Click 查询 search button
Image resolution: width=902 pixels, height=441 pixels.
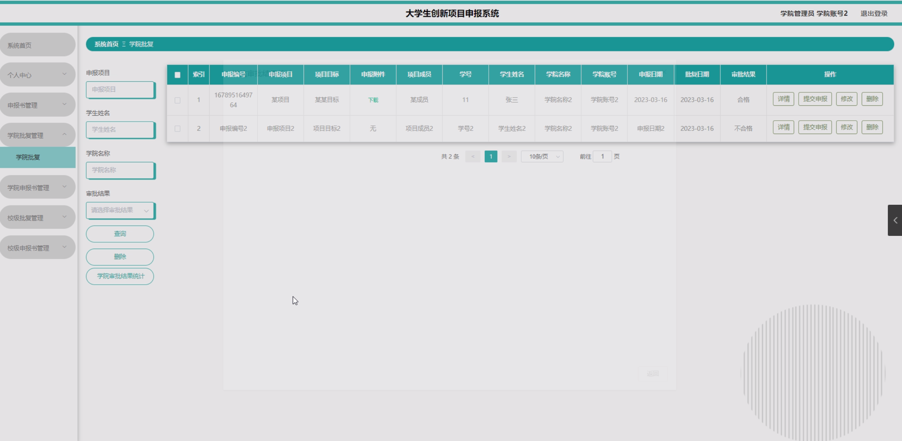[120, 234]
